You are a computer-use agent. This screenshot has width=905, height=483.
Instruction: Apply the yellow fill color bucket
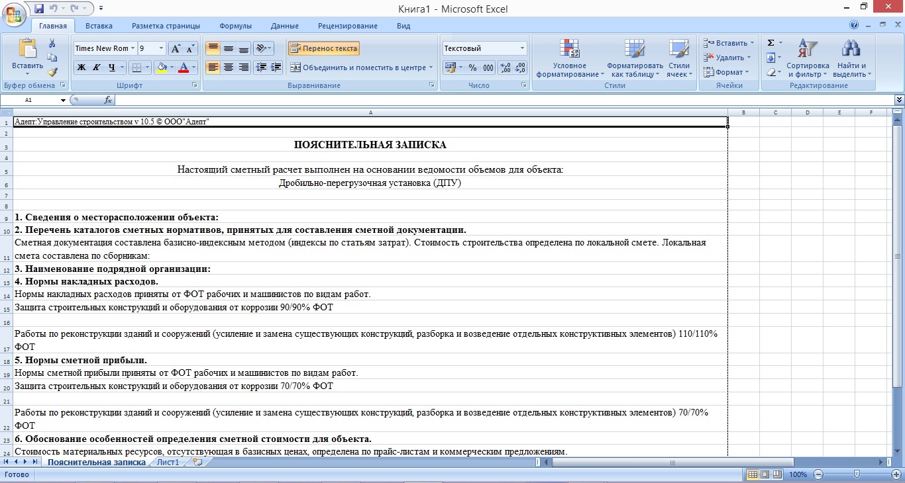coord(161,67)
